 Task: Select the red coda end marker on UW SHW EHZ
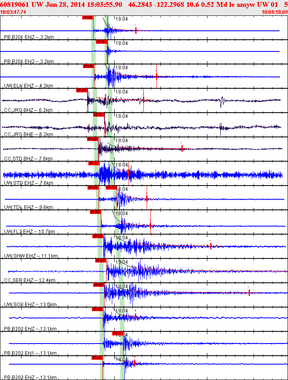pyautogui.click(x=211, y=246)
